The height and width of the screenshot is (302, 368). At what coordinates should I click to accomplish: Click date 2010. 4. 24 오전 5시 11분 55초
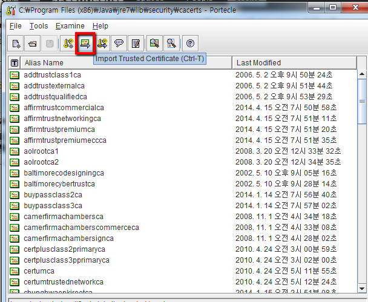pyautogui.click(x=286, y=271)
